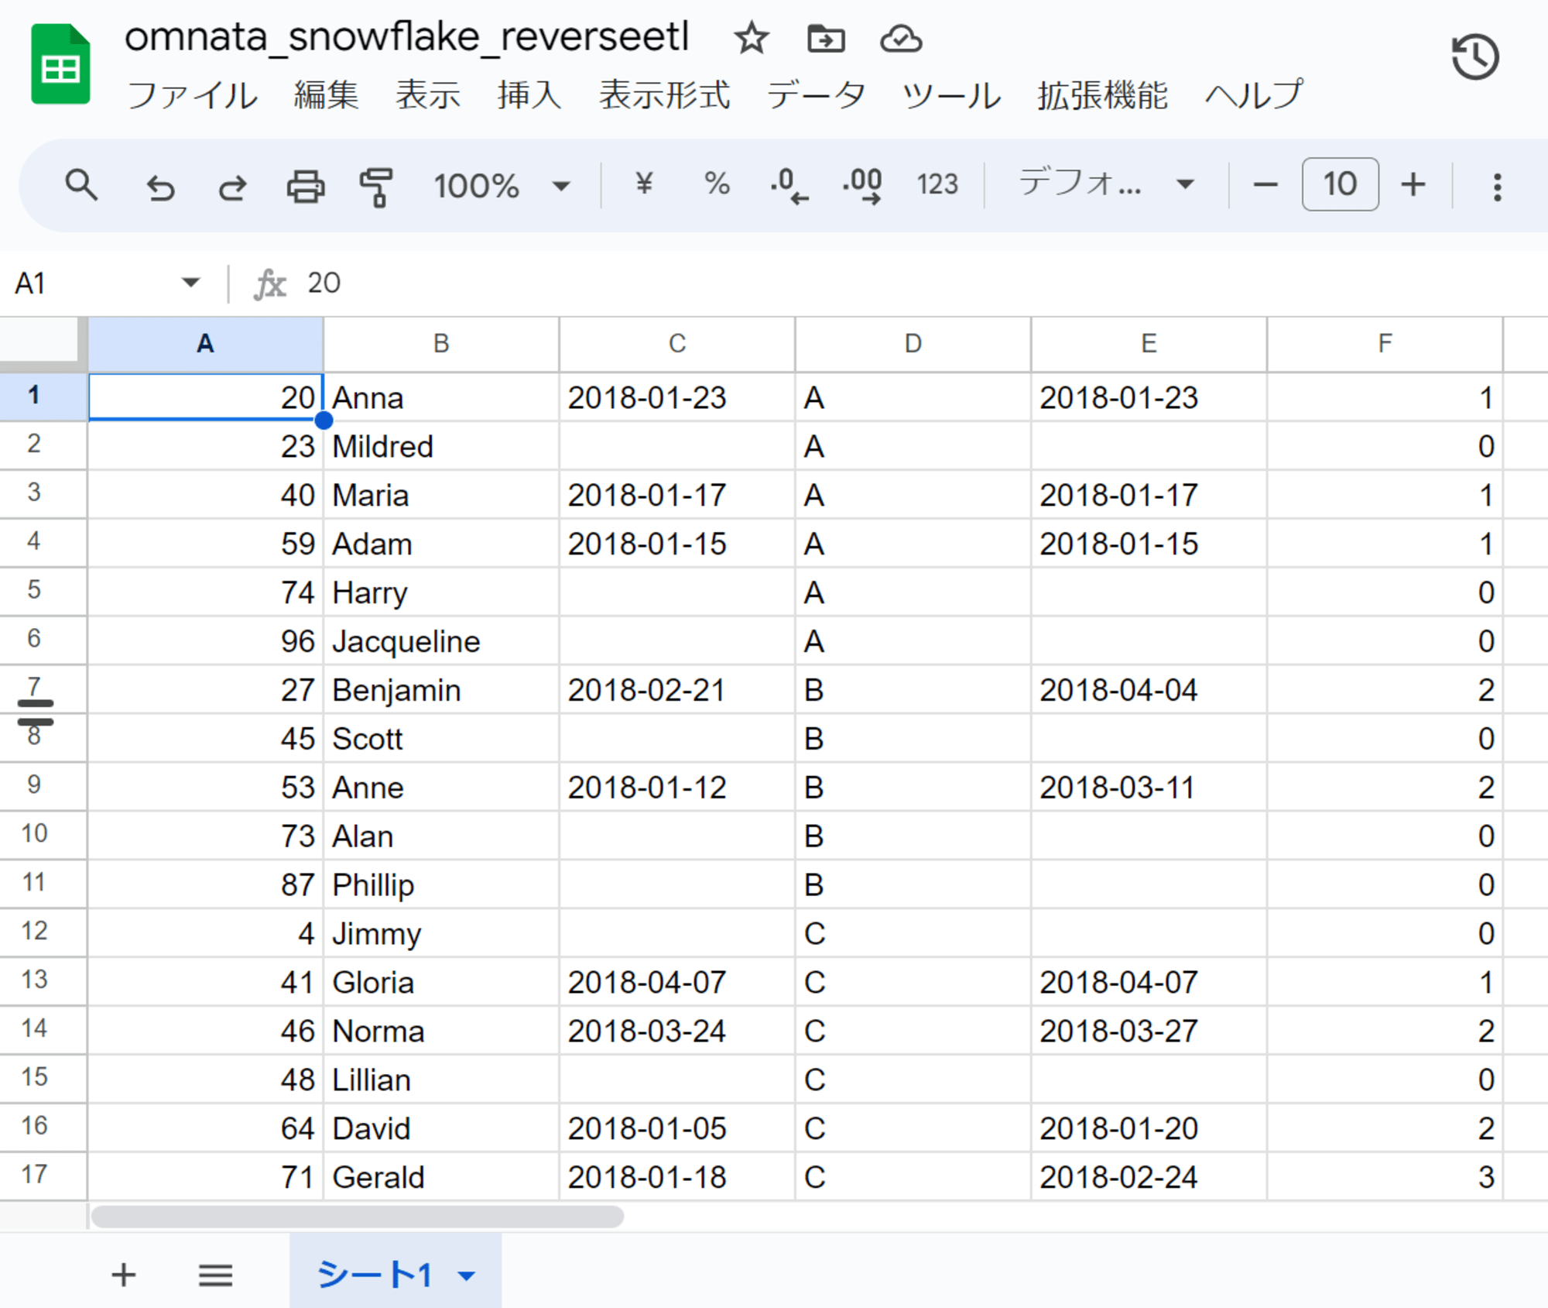This screenshot has height=1308, width=1548.
Task: Click the cell containing 2018-02-24
Action: [x=1149, y=1177]
